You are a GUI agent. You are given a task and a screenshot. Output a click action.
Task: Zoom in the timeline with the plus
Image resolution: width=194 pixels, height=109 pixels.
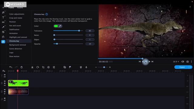110,67
